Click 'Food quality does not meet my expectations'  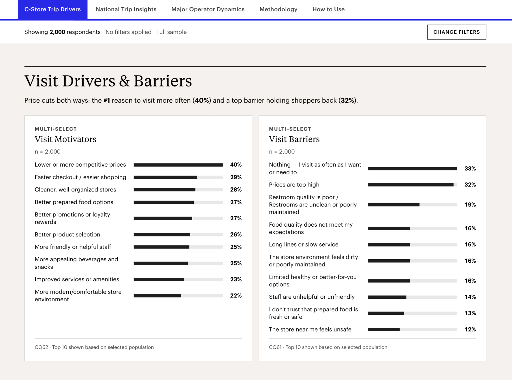coord(310,228)
